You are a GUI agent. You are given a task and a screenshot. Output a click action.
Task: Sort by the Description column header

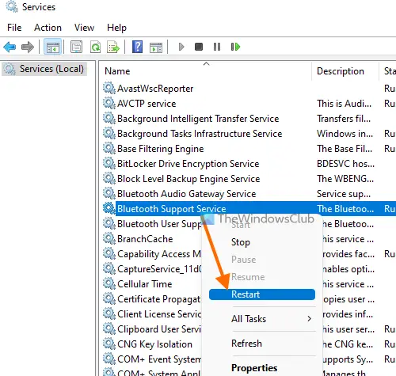[345, 71]
